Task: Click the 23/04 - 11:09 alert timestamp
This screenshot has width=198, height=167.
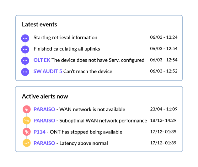Action: 164,109
